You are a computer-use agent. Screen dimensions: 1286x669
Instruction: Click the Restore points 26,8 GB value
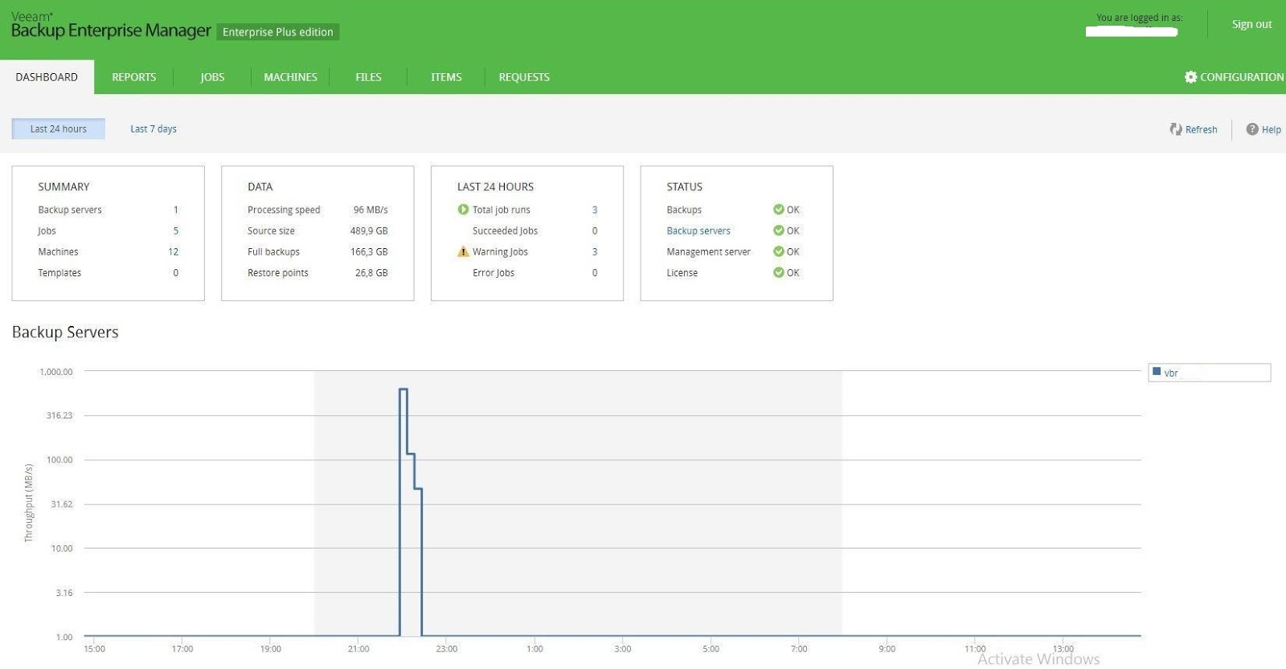[x=371, y=272]
